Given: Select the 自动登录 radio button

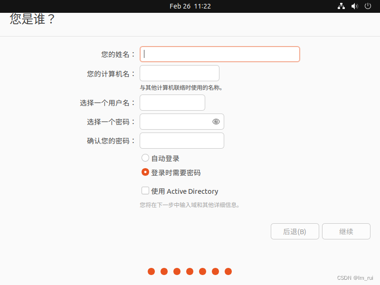Looking at the screenshot, I should tap(145, 158).
